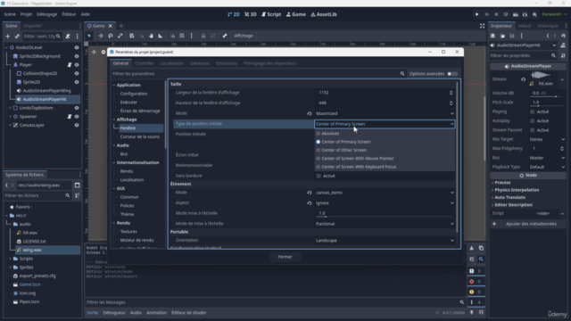Add a new node in Scene panel

point(8,36)
